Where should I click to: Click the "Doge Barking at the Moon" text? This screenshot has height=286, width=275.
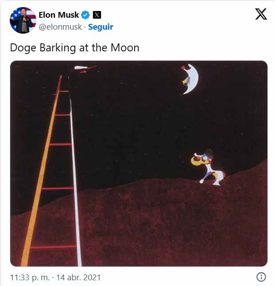pos(74,47)
